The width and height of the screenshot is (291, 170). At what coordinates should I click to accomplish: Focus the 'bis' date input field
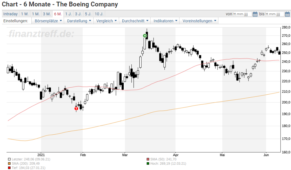point(275,14)
